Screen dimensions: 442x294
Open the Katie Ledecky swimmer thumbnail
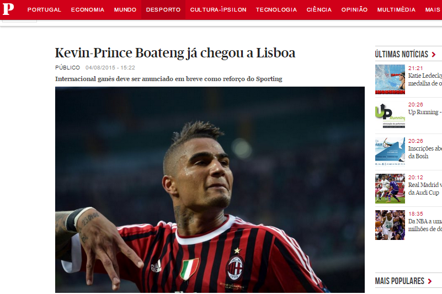pyautogui.click(x=390, y=79)
